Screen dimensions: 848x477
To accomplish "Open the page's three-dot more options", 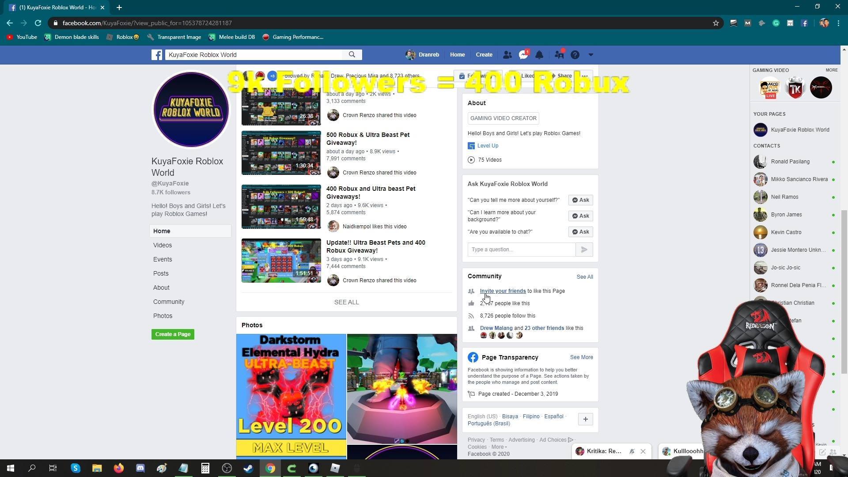I will click(x=585, y=76).
